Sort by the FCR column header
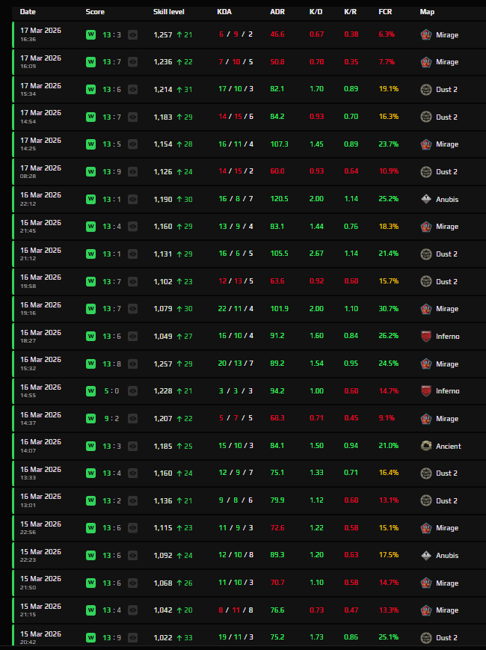This screenshot has height=650, width=486. [x=385, y=12]
